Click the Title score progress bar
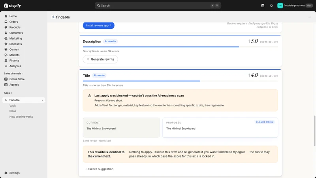The height and width of the screenshot is (178, 316). point(181,81)
